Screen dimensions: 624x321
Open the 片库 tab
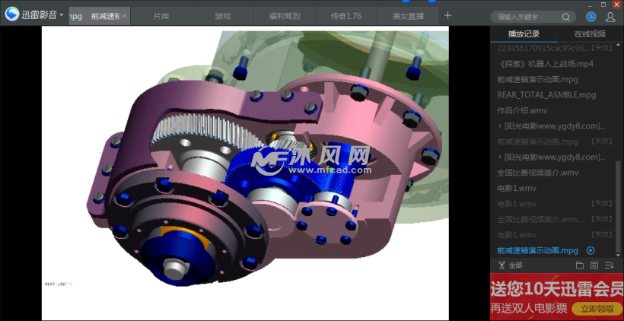point(161,16)
